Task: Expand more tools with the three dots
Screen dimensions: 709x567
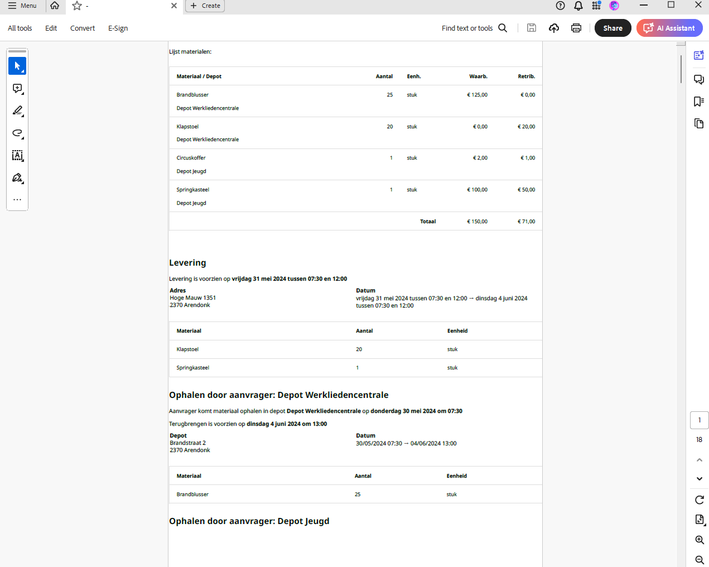Action: pyautogui.click(x=17, y=199)
